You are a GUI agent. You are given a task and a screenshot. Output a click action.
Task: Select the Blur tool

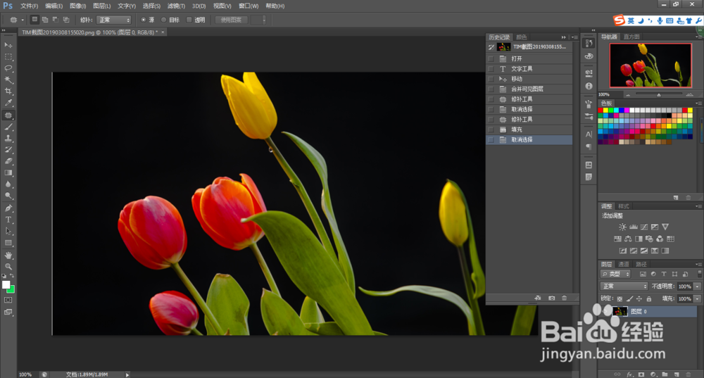(x=8, y=184)
